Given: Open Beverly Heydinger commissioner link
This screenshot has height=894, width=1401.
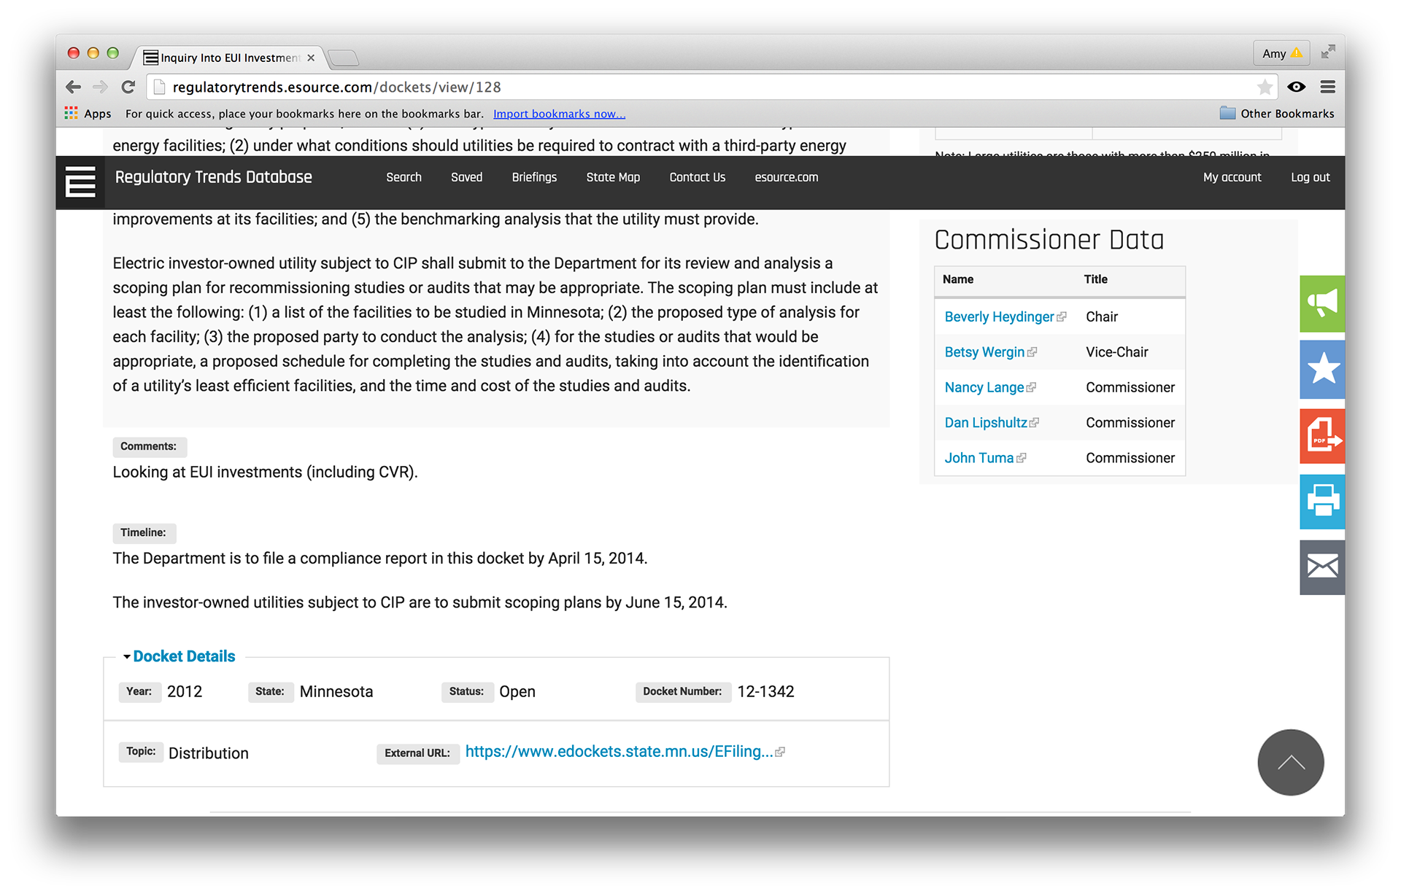Looking at the screenshot, I should pos(998,316).
